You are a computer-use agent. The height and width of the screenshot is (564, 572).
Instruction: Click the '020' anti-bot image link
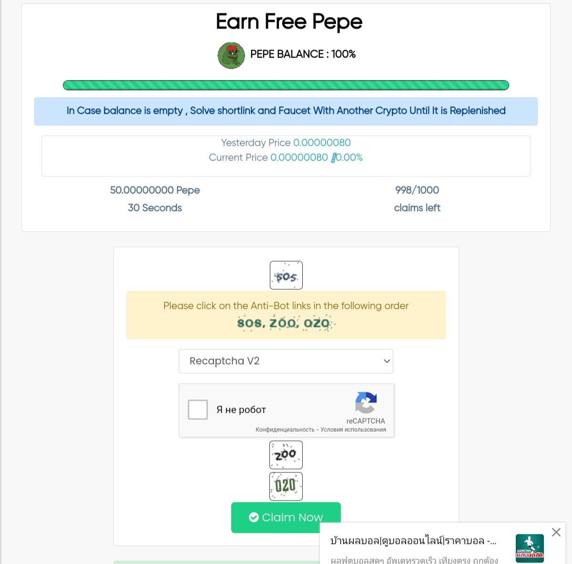tap(286, 486)
